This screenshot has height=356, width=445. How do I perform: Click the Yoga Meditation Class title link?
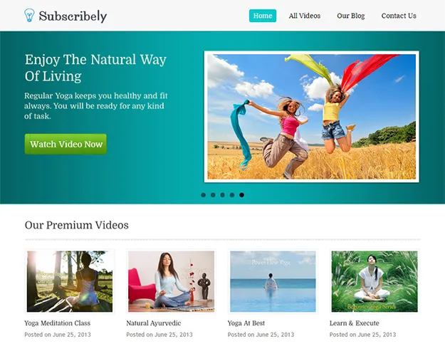58,323
